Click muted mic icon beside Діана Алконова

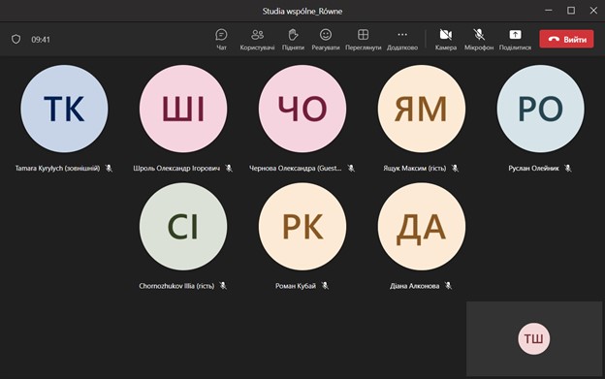(x=448, y=286)
